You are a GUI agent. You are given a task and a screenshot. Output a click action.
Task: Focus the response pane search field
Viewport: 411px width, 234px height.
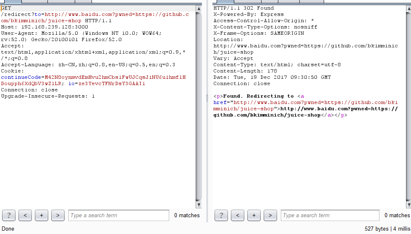(330, 216)
